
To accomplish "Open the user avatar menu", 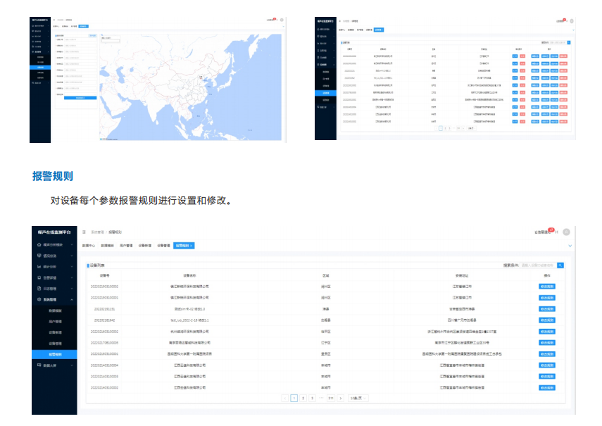I will tap(566, 232).
